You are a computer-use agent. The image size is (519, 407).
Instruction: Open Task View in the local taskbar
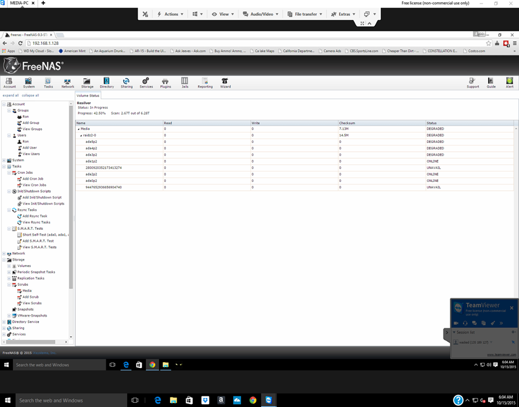point(135,400)
